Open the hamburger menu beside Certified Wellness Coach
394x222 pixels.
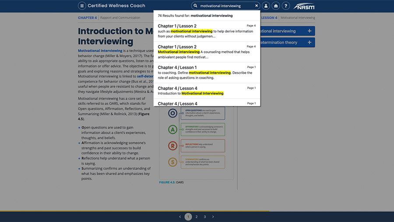(x=82, y=6)
